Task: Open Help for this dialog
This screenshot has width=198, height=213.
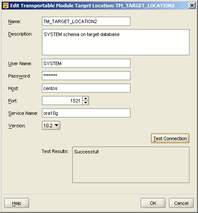Action: (x=17, y=203)
